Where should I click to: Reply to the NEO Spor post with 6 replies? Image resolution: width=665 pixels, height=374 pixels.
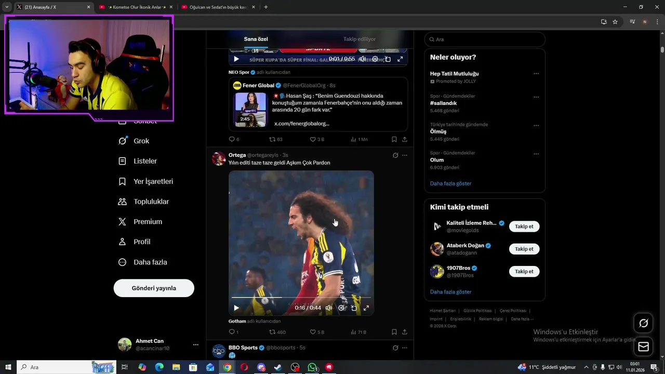(x=232, y=139)
